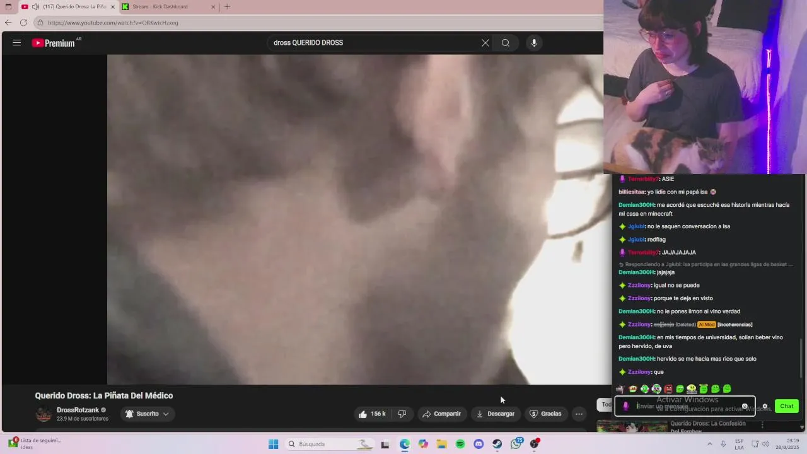This screenshot has width=807, height=454.
Task: Mute the YouTube tab via speaker icon
Action: [x=35, y=7]
